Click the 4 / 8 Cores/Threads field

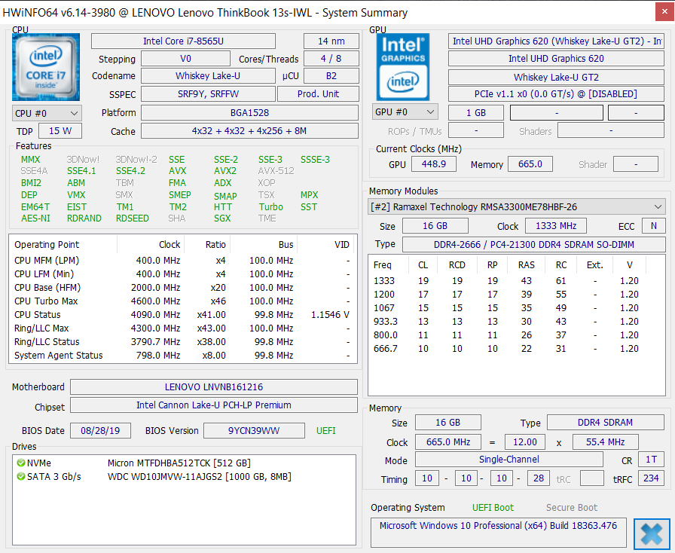pos(331,59)
